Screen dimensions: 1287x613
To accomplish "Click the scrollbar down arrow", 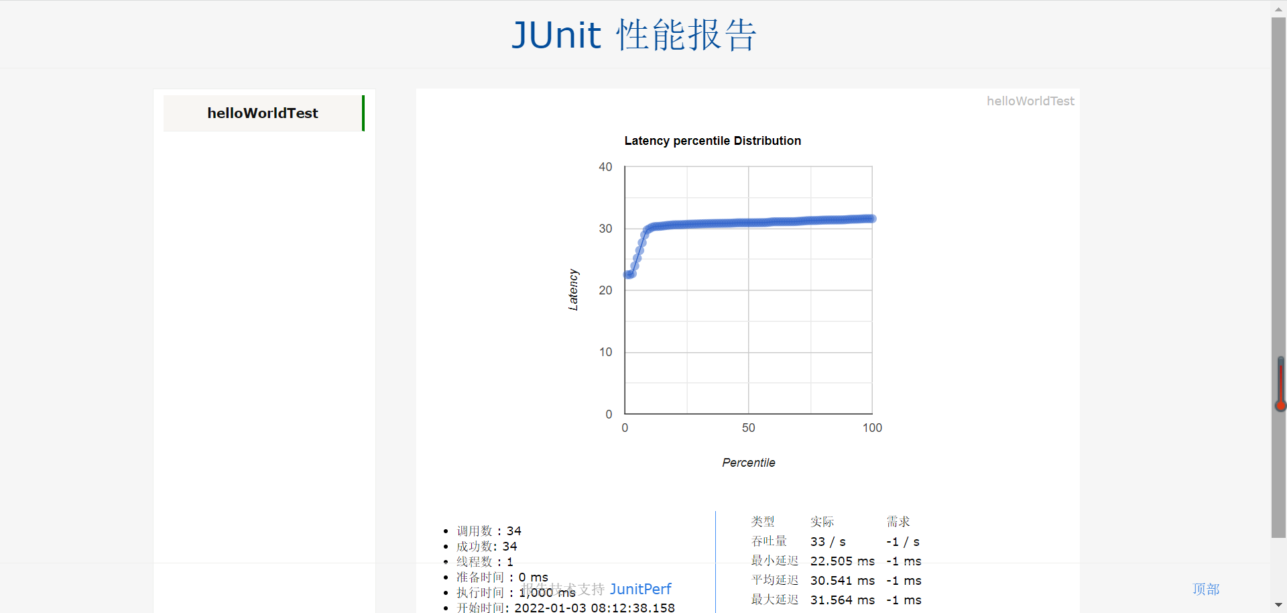I will 1278,606.
